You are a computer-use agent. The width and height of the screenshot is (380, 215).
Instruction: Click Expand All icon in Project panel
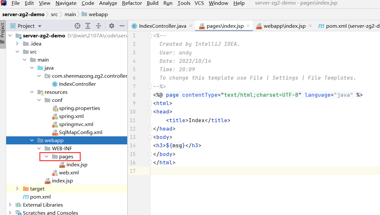88,26
